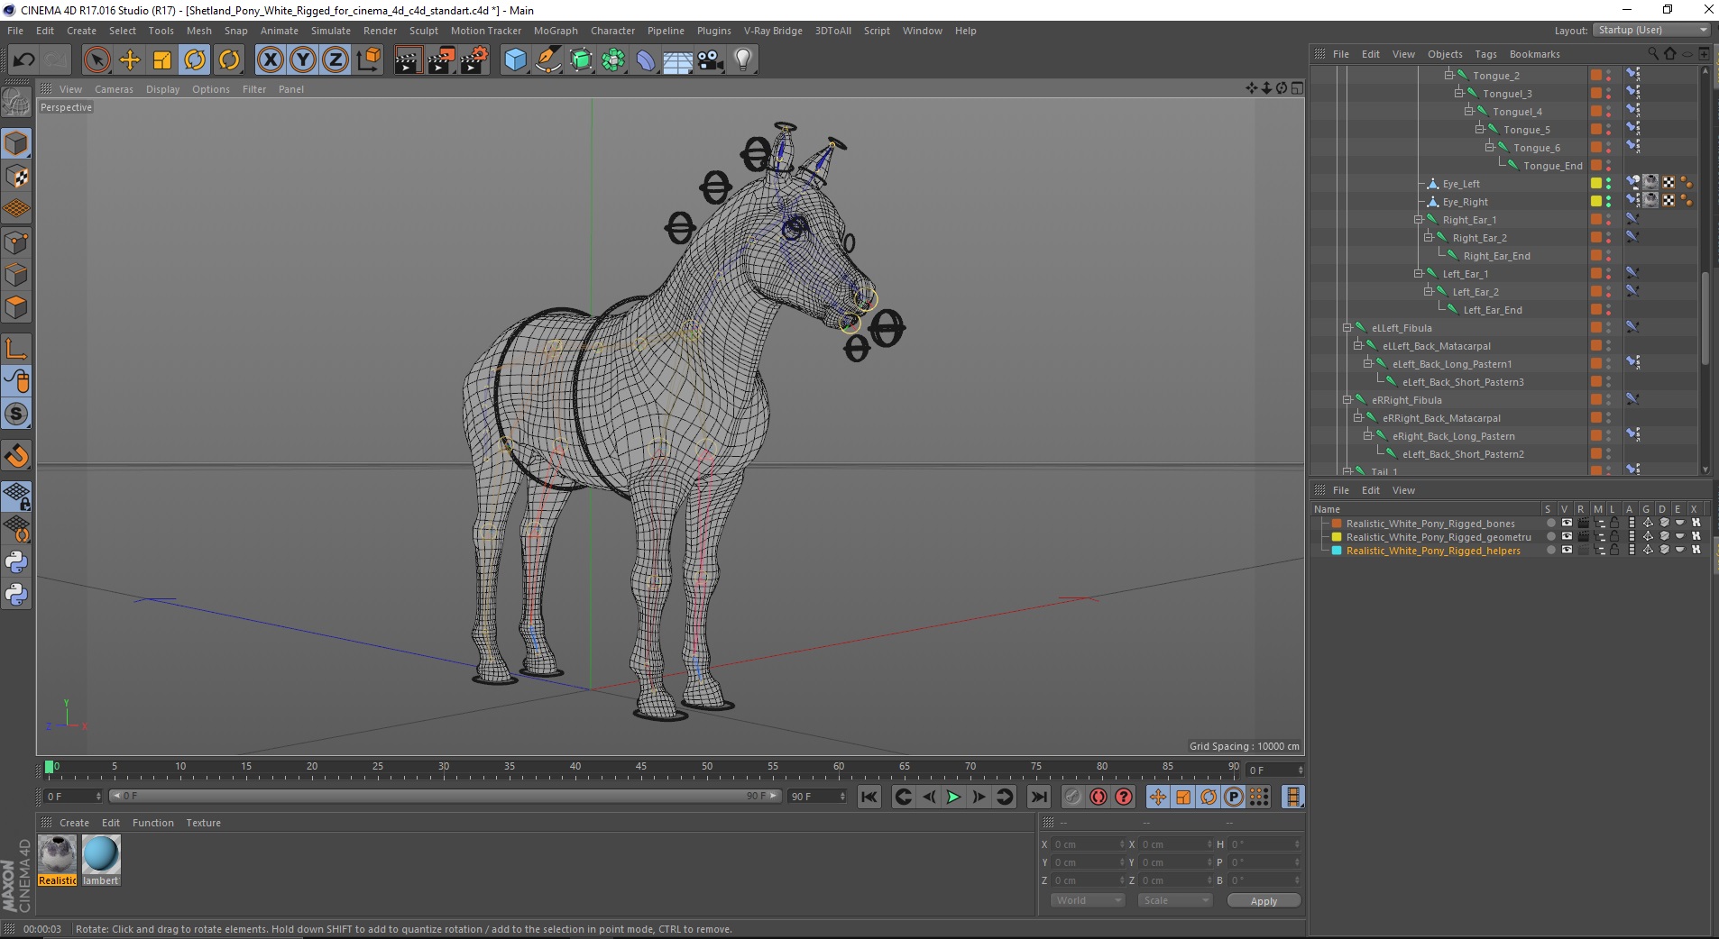Open the Simulate menu
Screen dimensions: 1719x939
point(331,31)
